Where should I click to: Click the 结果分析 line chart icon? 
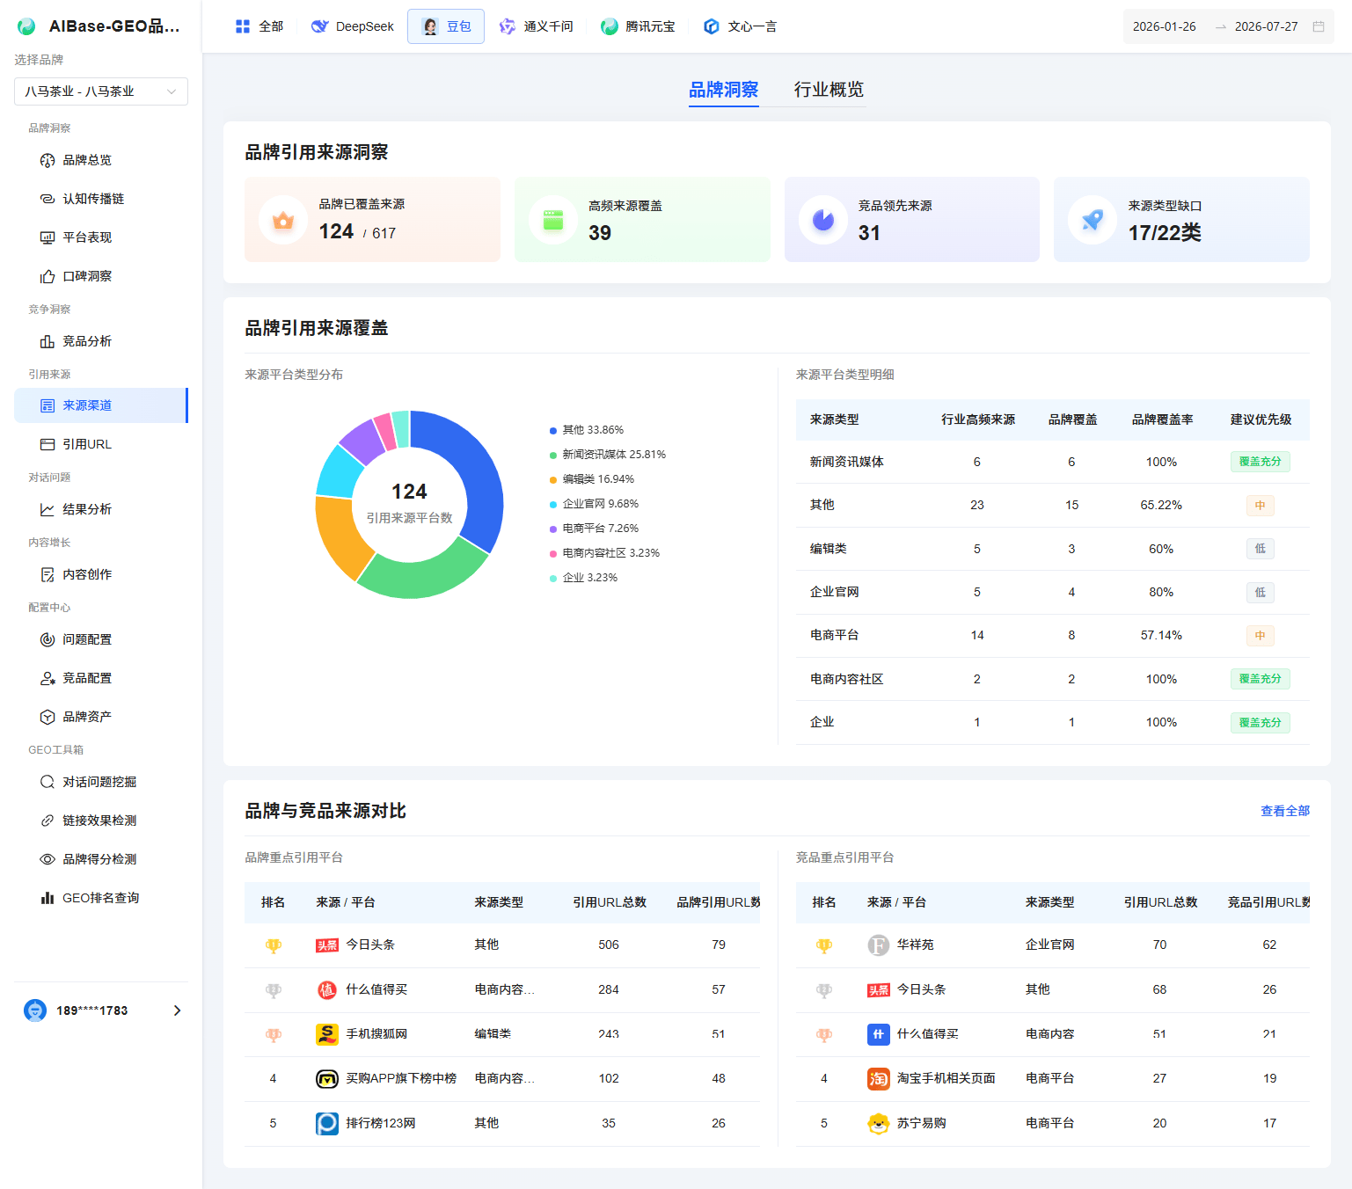(48, 509)
